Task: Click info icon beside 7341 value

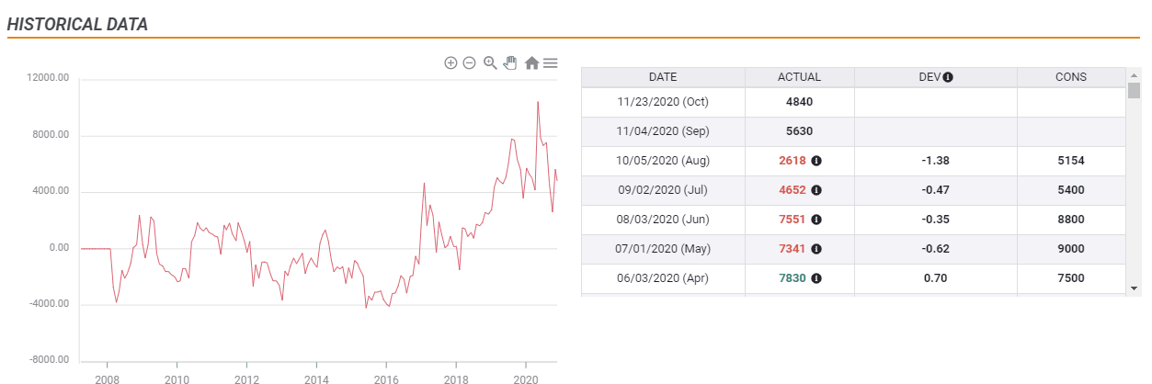Action: pyautogui.click(x=816, y=249)
